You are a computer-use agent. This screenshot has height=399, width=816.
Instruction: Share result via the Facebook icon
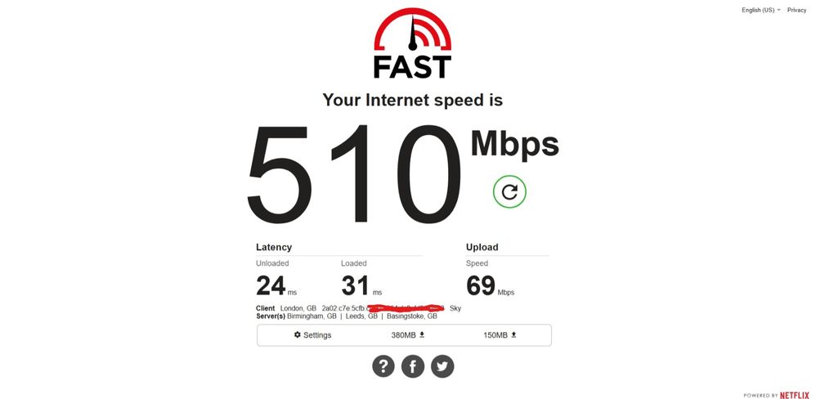tap(413, 367)
